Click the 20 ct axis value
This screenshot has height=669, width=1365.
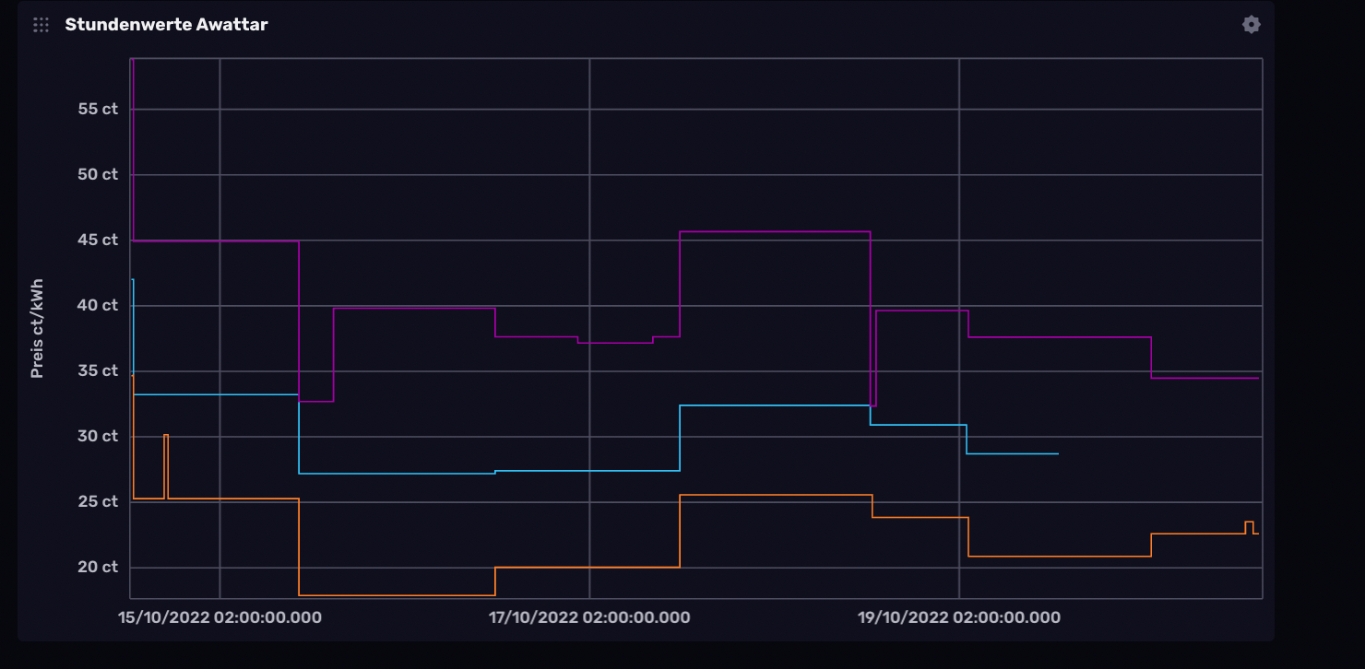click(99, 567)
